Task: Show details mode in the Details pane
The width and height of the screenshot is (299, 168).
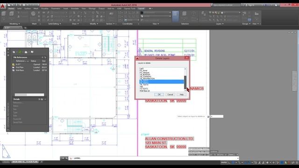Action: pyautogui.click(x=39, y=99)
